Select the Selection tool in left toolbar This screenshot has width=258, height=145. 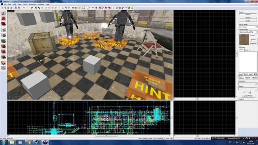(x=4, y=13)
